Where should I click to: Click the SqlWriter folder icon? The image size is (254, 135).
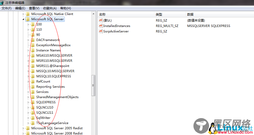pos(33,118)
